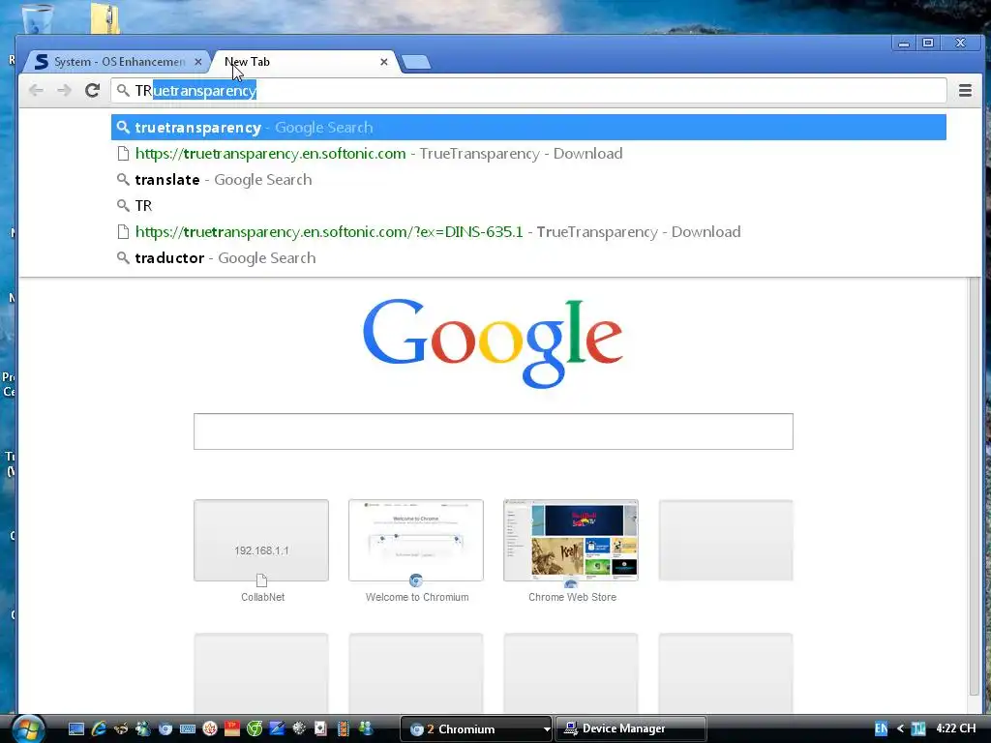Open the Chromium hamburger menu
Screen dimensions: 991x743
[x=965, y=90]
